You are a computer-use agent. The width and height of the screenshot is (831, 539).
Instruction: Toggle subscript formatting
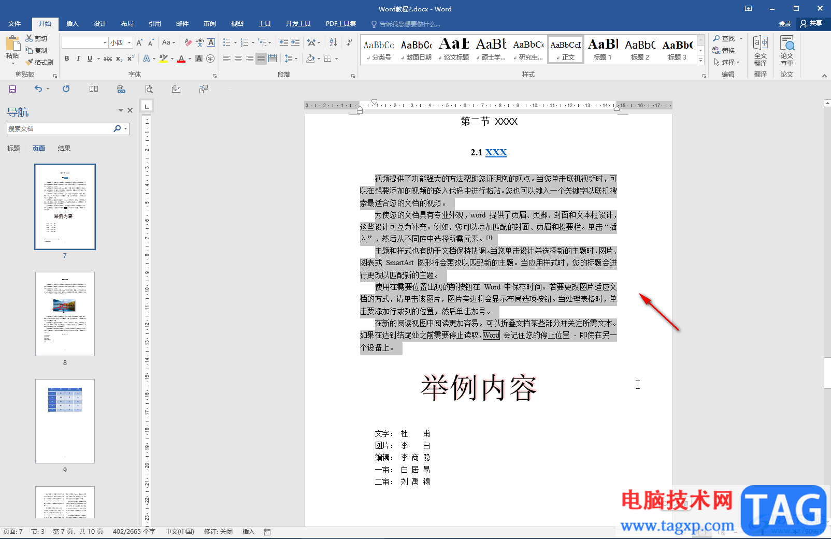(119, 59)
